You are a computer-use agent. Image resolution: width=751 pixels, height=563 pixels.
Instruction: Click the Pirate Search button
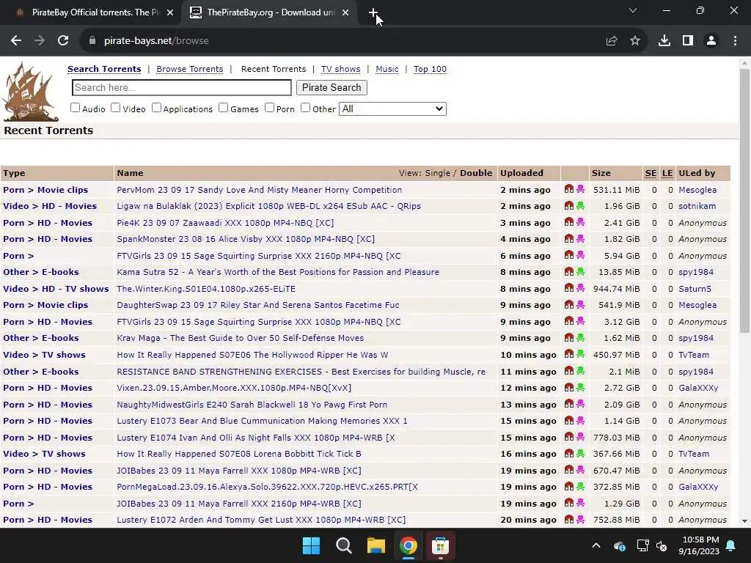(331, 88)
